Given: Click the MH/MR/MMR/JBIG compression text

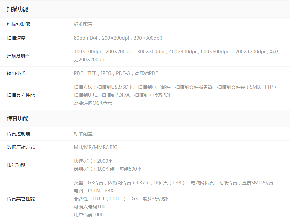Looking at the screenshot, I should (x=96, y=147).
